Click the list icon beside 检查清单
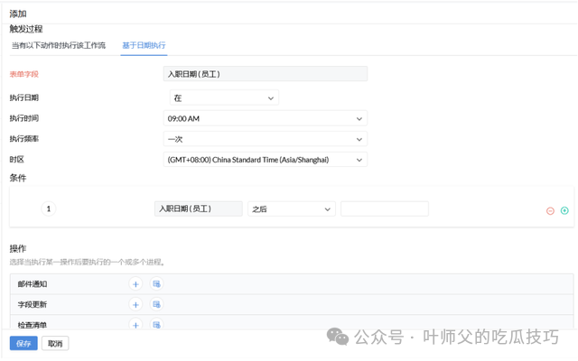The width and height of the screenshot is (578, 361). point(156,325)
